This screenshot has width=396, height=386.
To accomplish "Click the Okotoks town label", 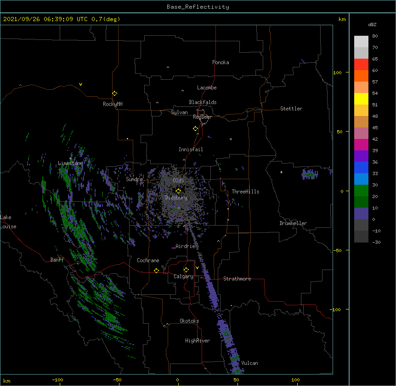I will (x=189, y=321).
